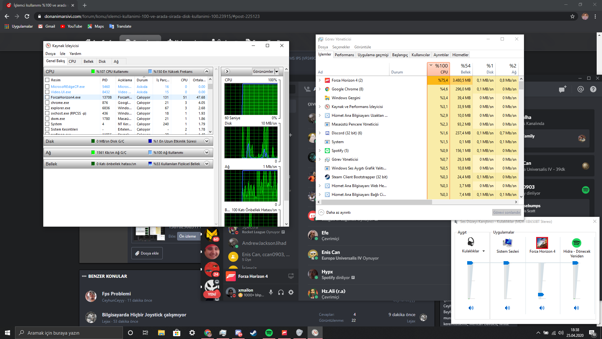602x339 pixels.
Task: Adjust the Forza Horizon 4 volume slider thumb
Action: pos(541,295)
